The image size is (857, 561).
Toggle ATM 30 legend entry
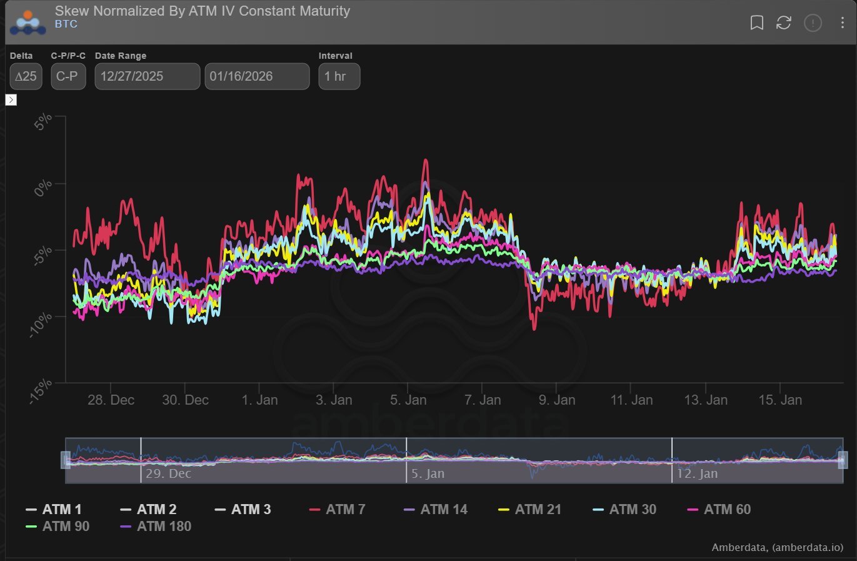pyautogui.click(x=624, y=510)
